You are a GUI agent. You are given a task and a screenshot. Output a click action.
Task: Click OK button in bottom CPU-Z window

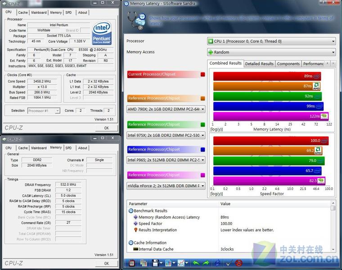pyautogui.click(x=107, y=263)
